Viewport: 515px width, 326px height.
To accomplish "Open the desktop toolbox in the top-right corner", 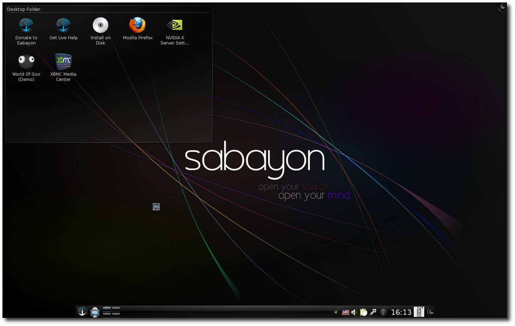I will [502, 6].
